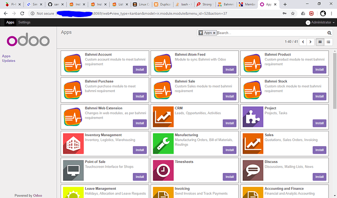Go to previous page of apps
337x198 pixels.
pyautogui.click(x=303, y=42)
